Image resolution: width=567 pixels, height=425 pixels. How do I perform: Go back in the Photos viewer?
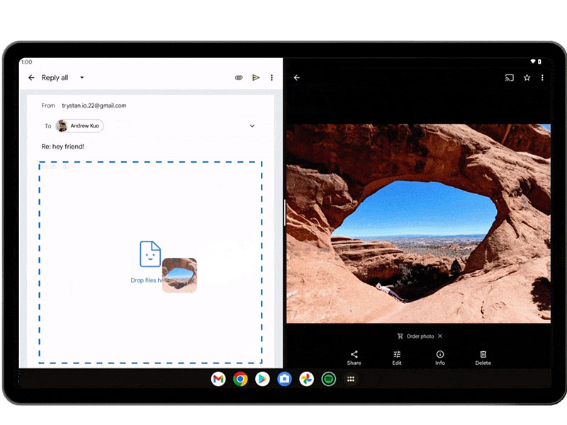297,78
